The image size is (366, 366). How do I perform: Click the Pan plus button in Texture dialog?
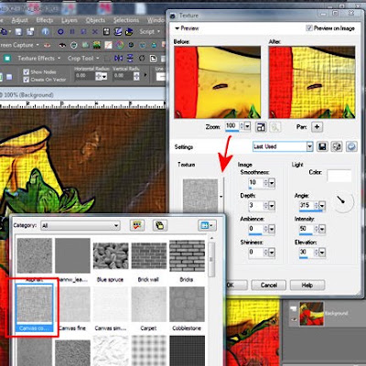coord(317,127)
